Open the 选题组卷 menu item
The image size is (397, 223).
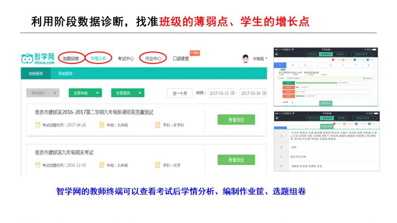[71, 59]
